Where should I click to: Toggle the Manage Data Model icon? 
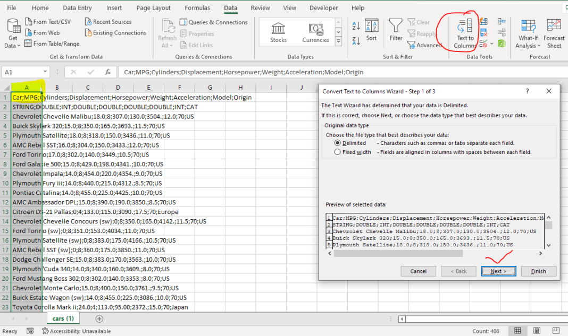(x=502, y=44)
